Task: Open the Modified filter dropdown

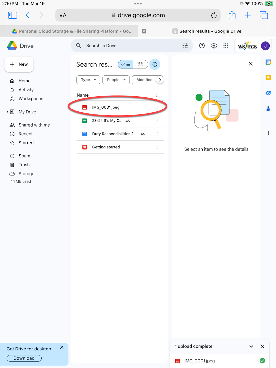Action: coord(144,80)
